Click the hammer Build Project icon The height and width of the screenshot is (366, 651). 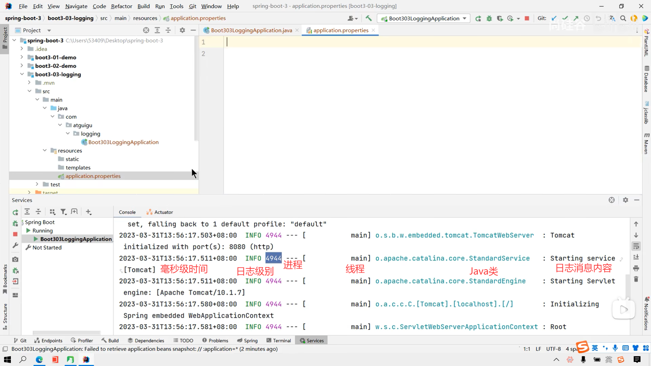pyautogui.click(x=369, y=18)
